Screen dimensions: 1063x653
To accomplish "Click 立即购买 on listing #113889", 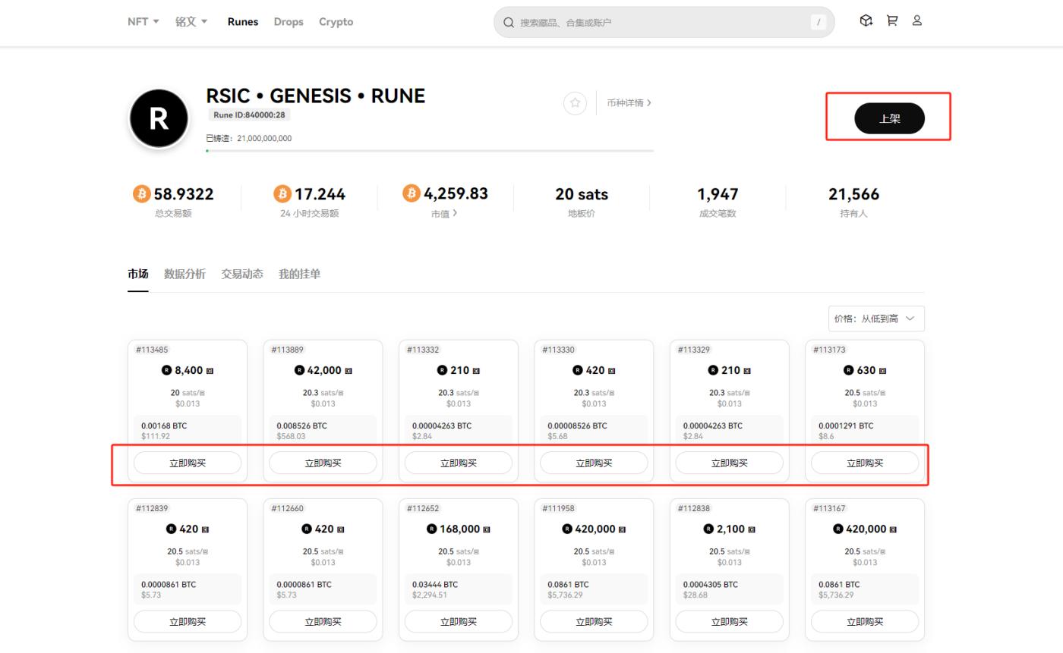I will pyautogui.click(x=323, y=463).
